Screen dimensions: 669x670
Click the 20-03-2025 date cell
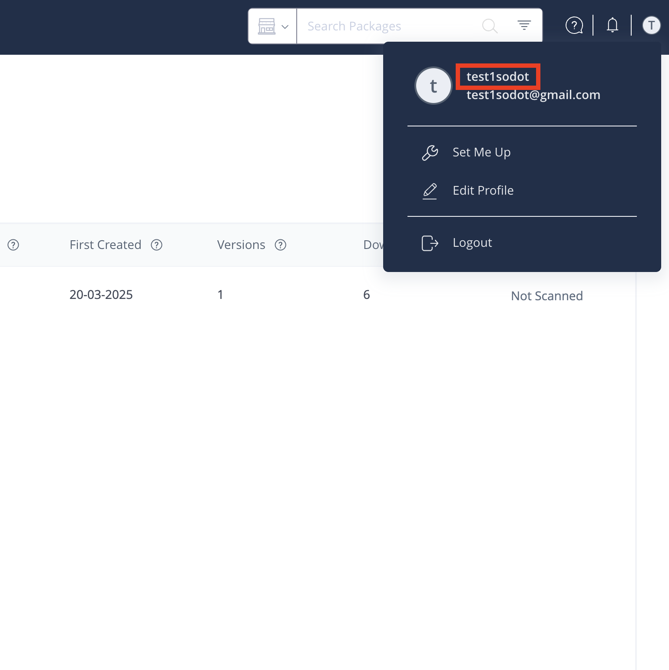click(101, 295)
